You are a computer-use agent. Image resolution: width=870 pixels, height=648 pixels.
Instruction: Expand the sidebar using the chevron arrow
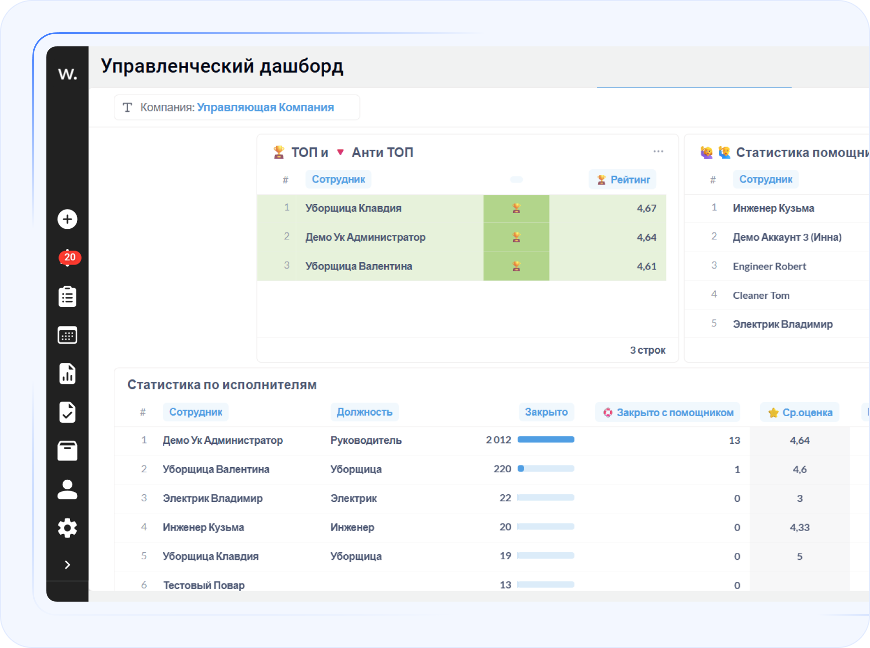pyautogui.click(x=67, y=564)
